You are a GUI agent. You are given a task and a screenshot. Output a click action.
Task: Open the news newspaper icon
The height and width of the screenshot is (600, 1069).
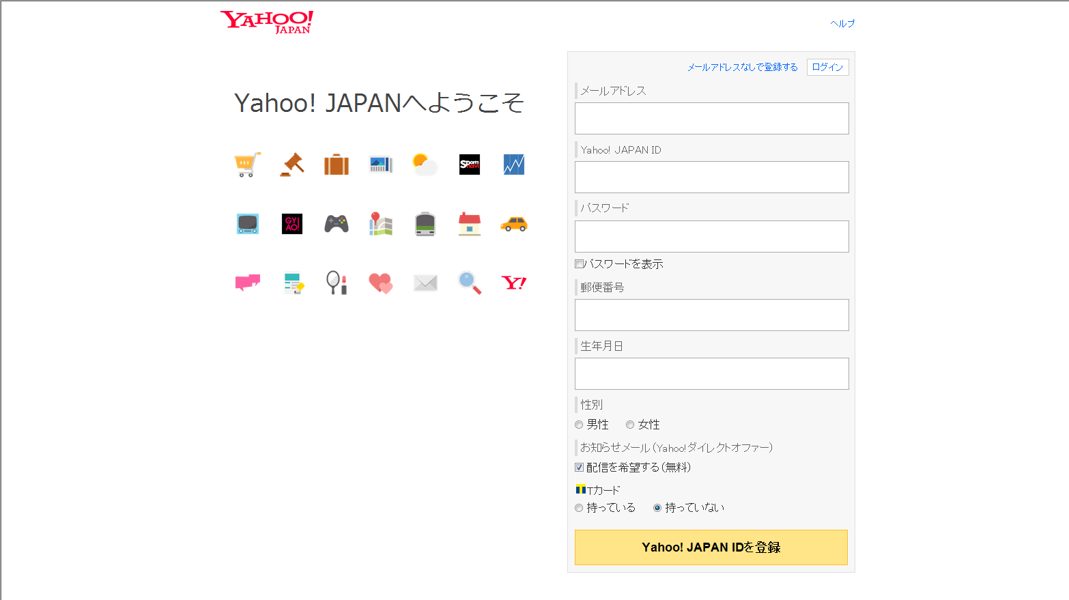point(381,165)
